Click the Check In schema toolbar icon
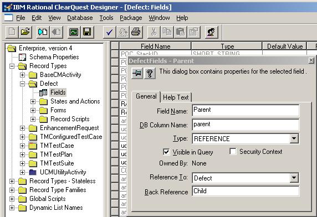 point(56,32)
